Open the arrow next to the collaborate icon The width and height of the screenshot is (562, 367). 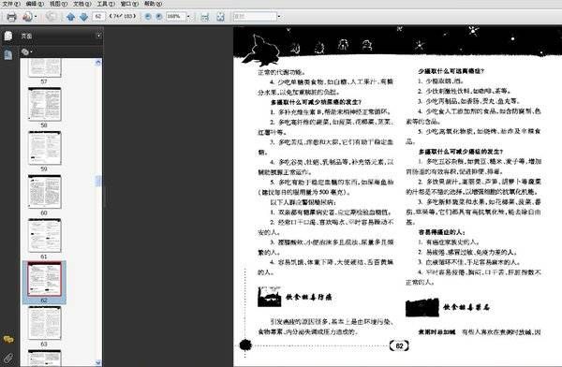36,17
